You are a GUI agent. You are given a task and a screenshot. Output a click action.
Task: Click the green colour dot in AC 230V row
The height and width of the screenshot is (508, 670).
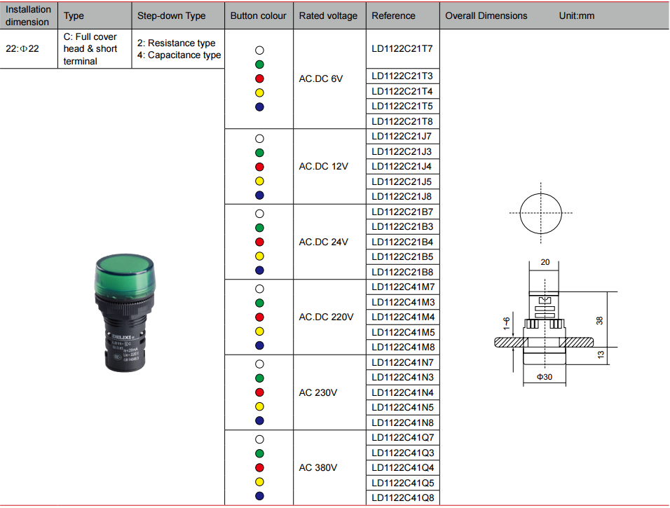pyautogui.click(x=259, y=378)
